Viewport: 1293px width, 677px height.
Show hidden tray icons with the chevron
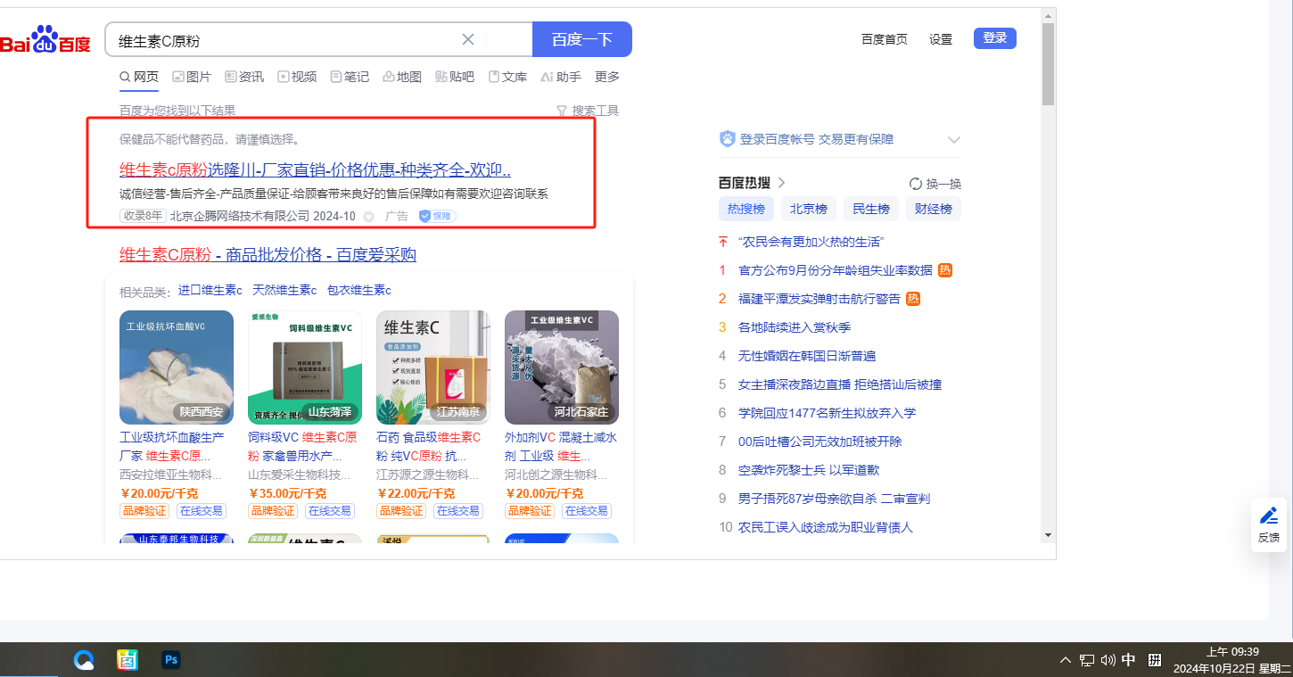pyautogui.click(x=1066, y=660)
